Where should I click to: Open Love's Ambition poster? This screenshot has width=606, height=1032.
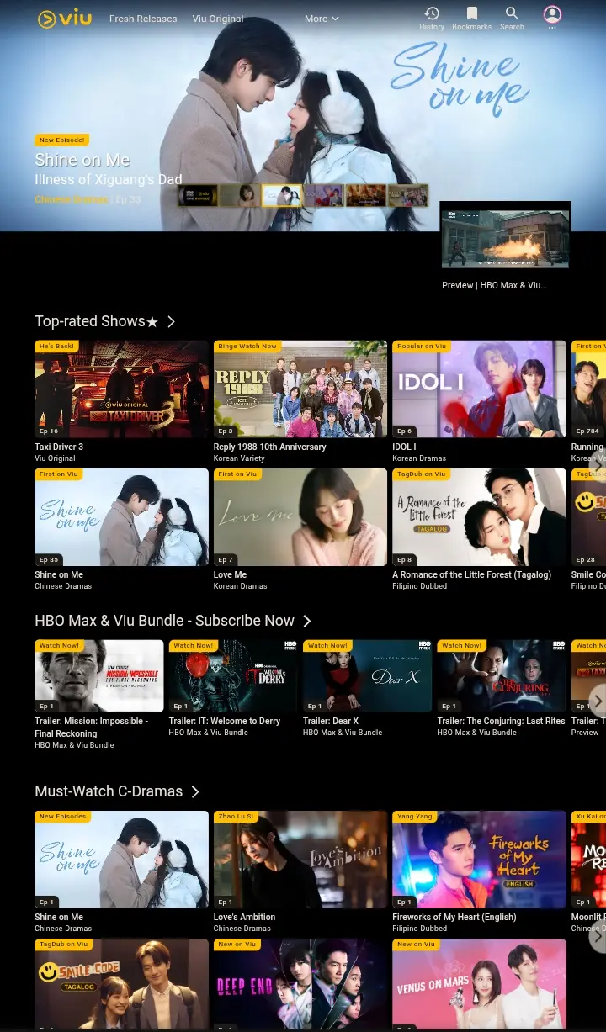tap(300, 860)
